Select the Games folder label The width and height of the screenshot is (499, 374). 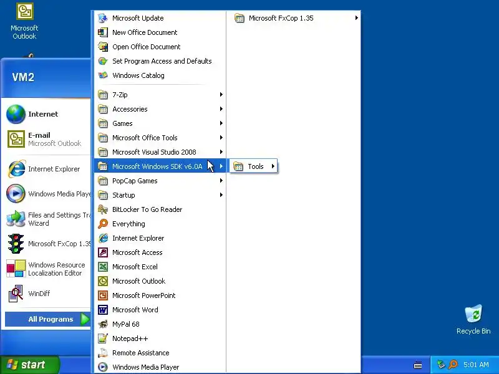click(x=122, y=123)
